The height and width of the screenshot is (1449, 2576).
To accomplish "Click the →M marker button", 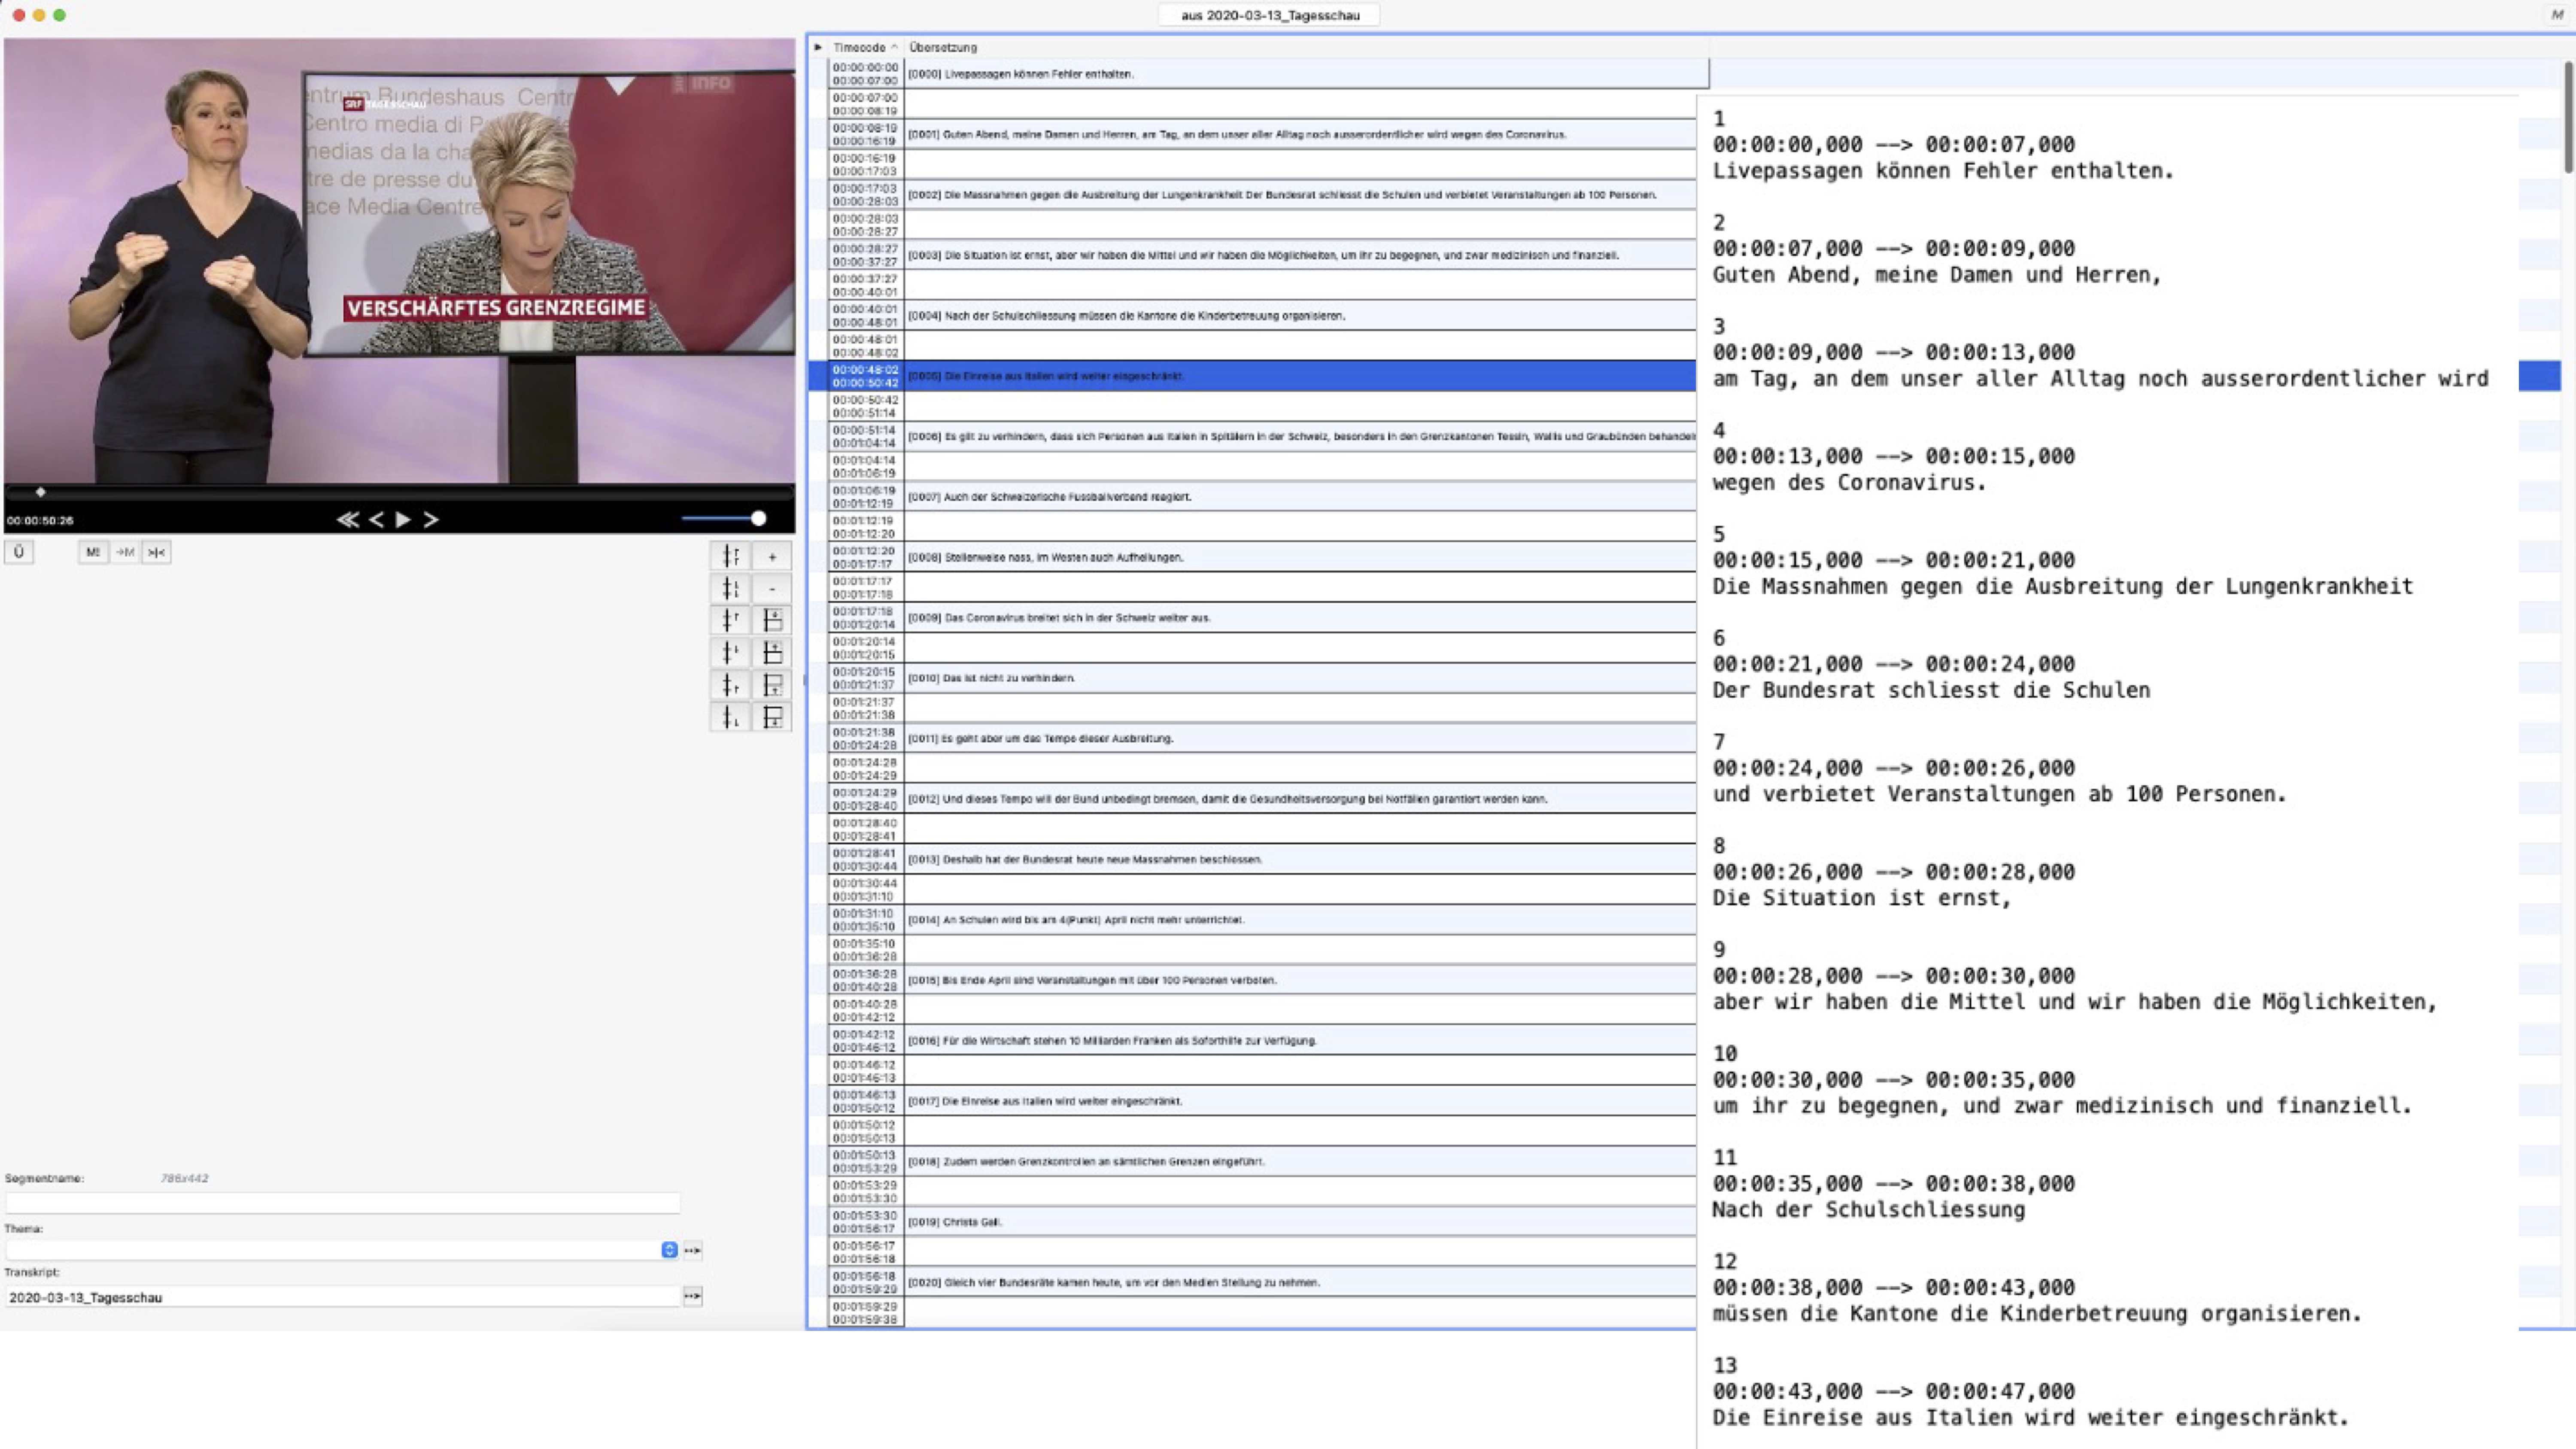I will (x=125, y=552).
